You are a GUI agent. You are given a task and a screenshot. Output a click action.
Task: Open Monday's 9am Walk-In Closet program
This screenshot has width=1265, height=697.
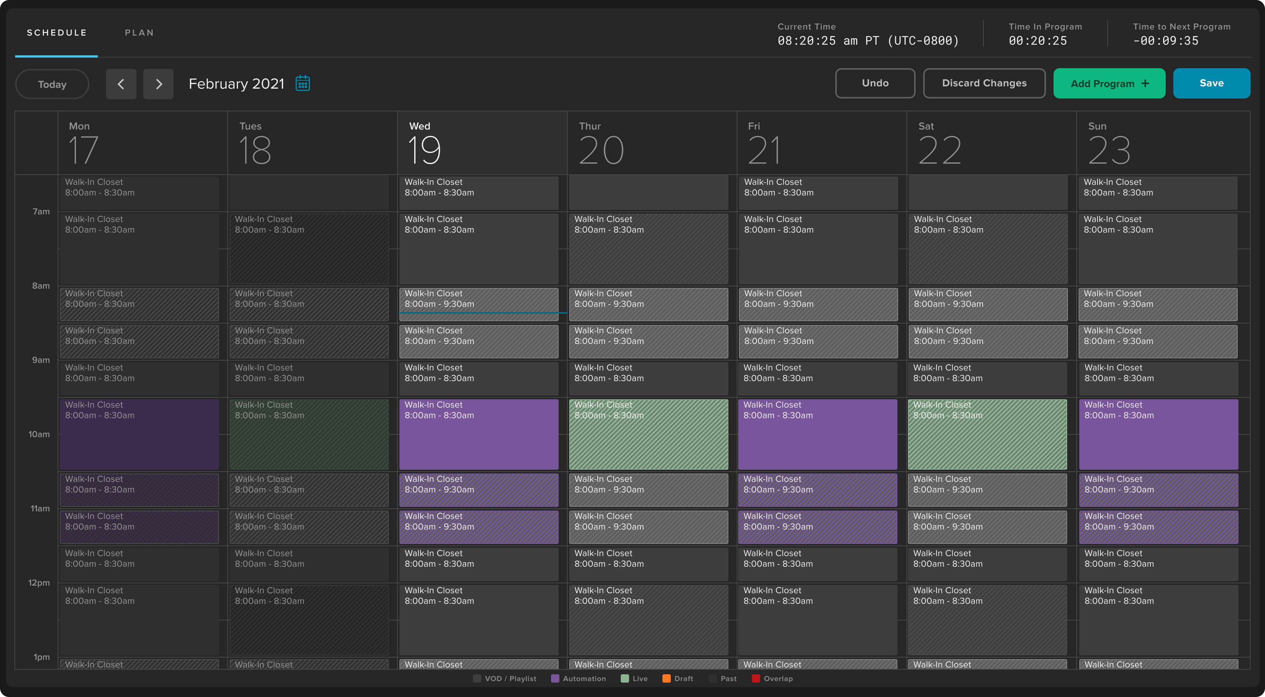[x=139, y=378]
